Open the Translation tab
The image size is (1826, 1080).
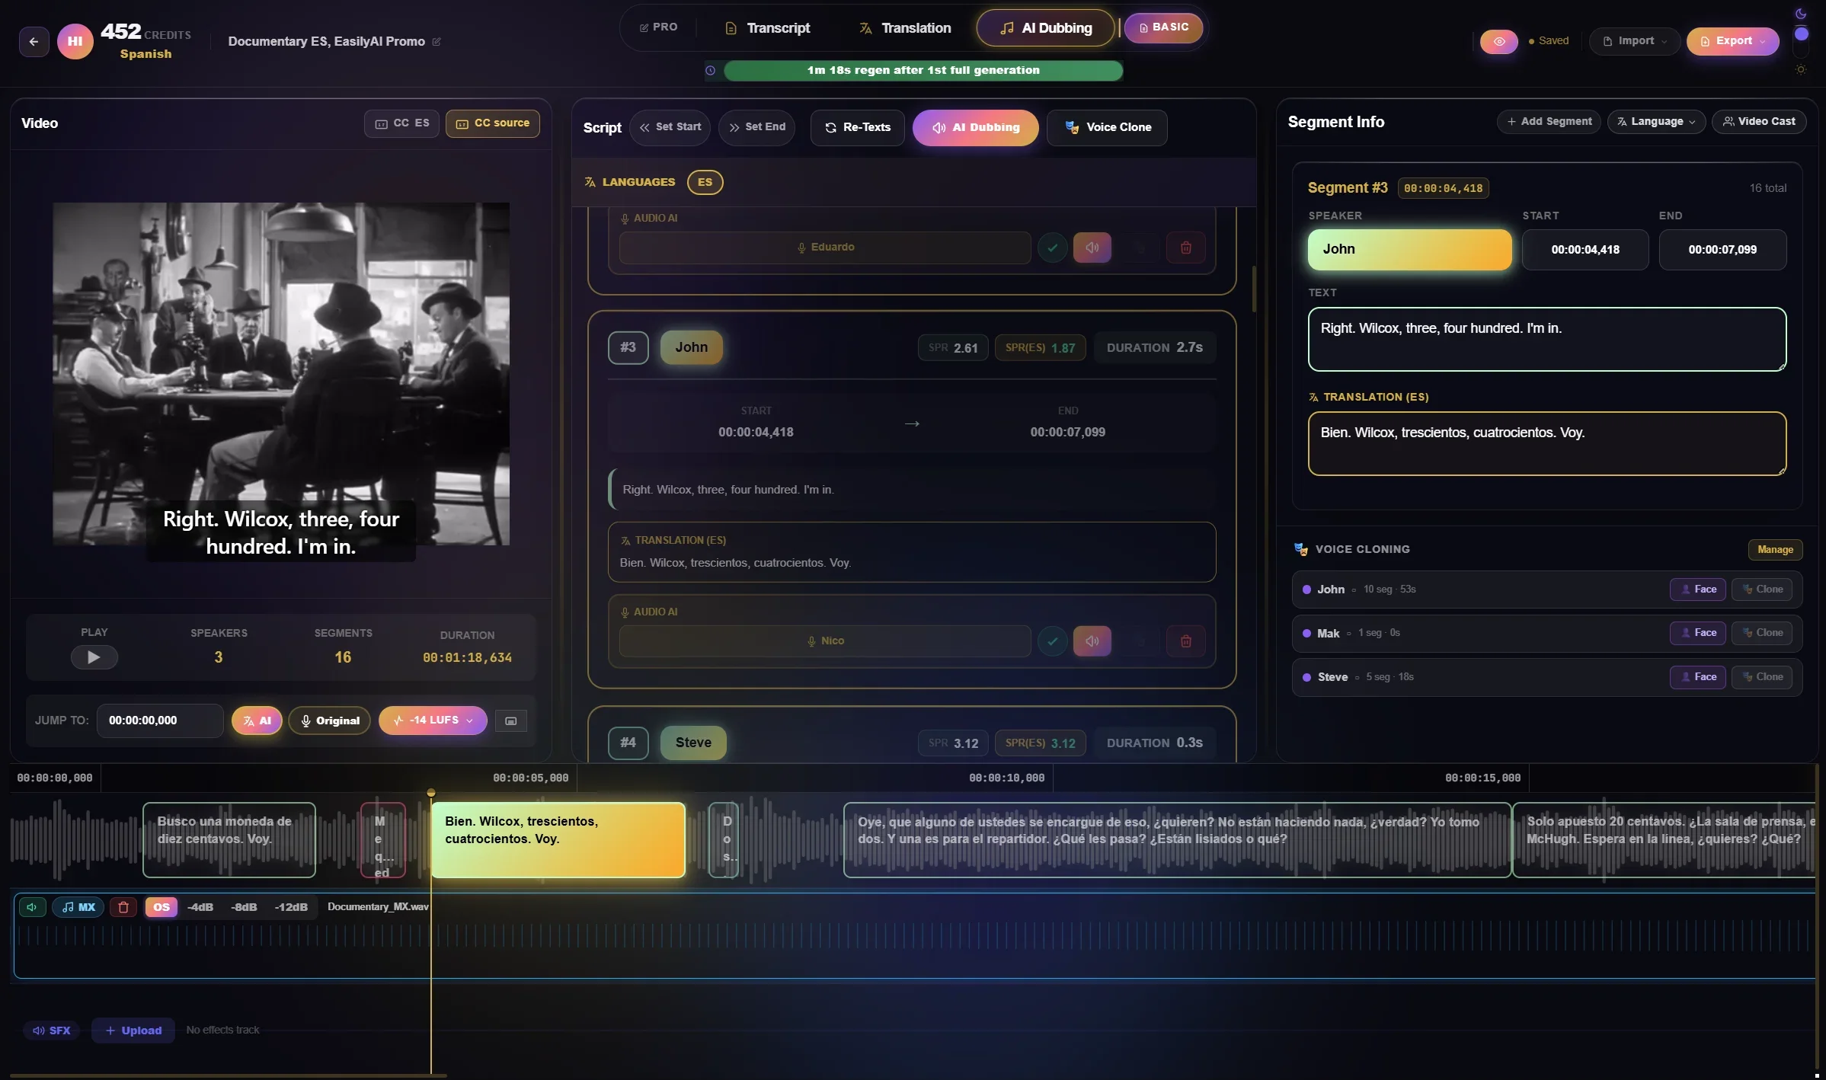[905, 28]
